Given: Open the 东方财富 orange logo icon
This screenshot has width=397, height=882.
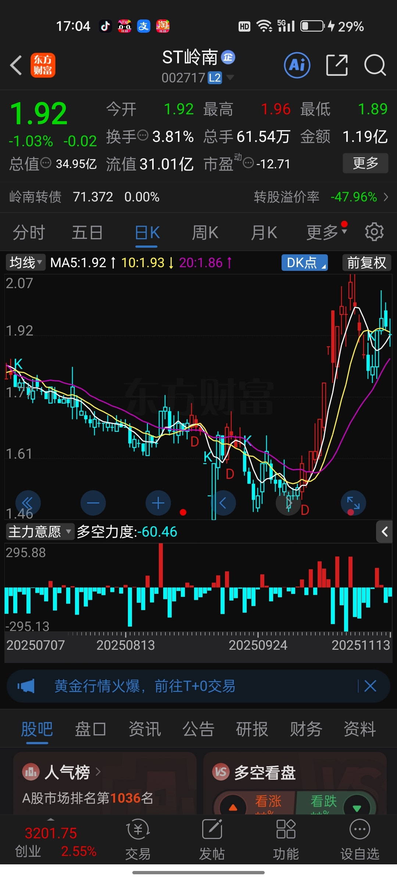Looking at the screenshot, I should [x=43, y=65].
